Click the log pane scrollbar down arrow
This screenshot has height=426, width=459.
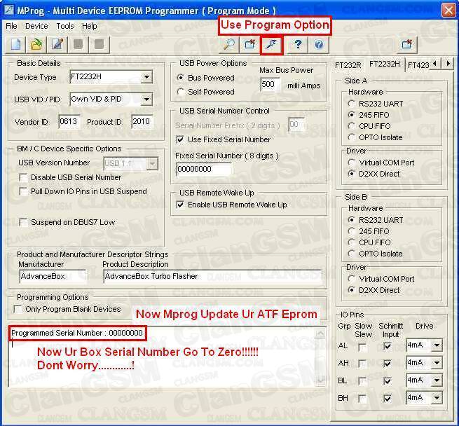[x=320, y=380]
